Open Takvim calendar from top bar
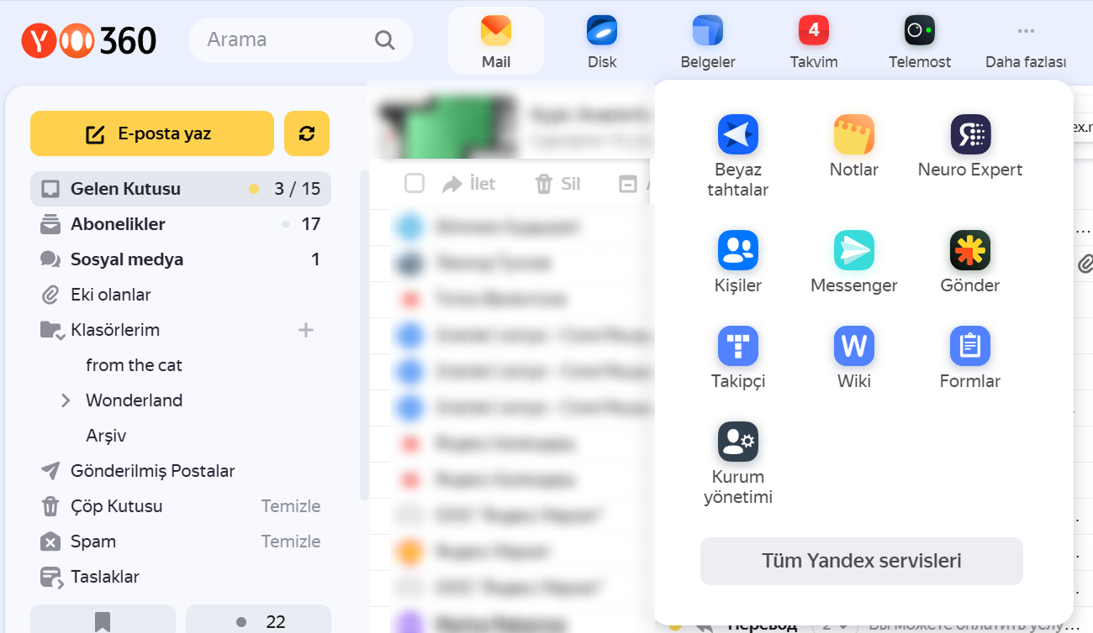The width and height of the screenshot is (1093, 633). (813, 42)
